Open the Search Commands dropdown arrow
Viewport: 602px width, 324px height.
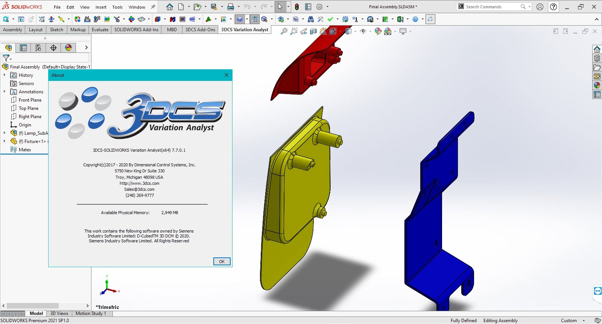[529, 7]
